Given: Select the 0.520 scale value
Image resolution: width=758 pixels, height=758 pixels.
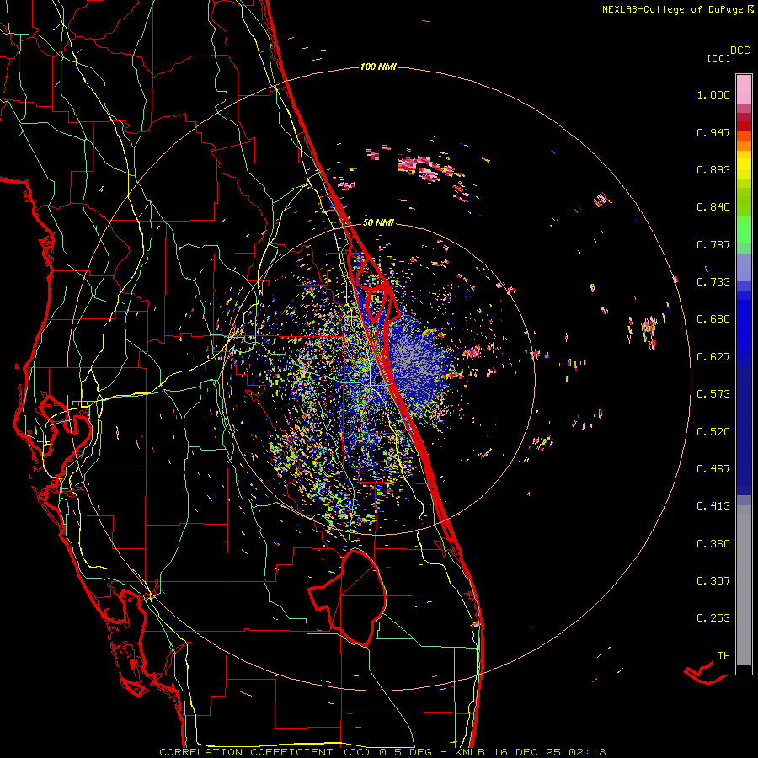Looking at the screenshot, I should [713, 432].
